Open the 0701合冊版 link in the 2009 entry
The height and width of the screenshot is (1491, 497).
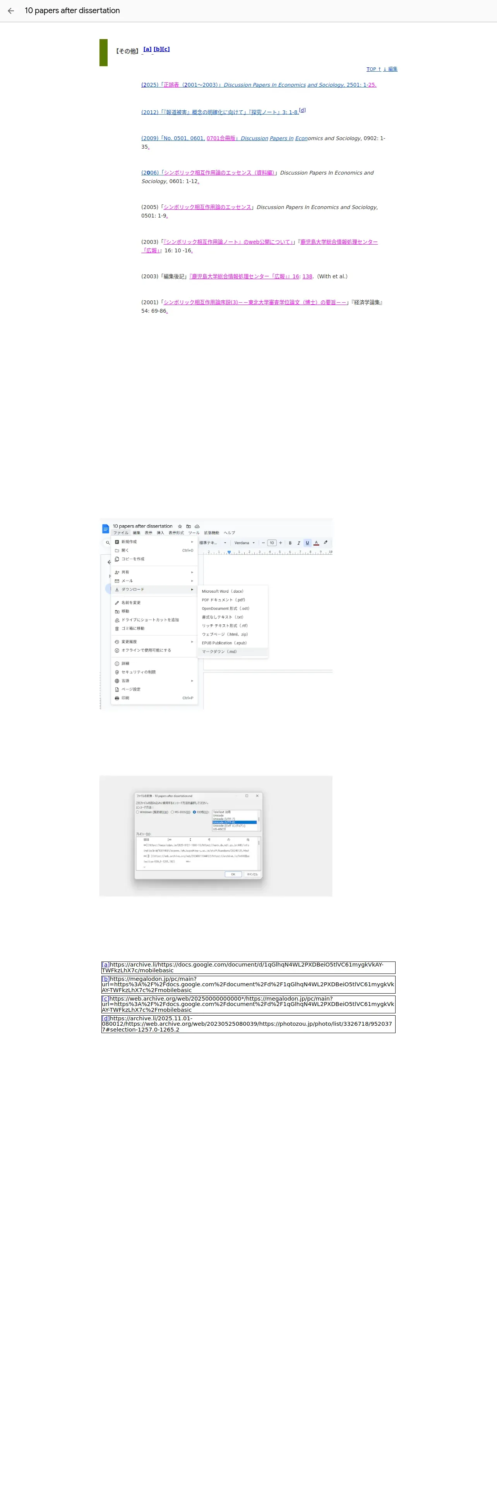pyautogui.click(x=221, y=138)
